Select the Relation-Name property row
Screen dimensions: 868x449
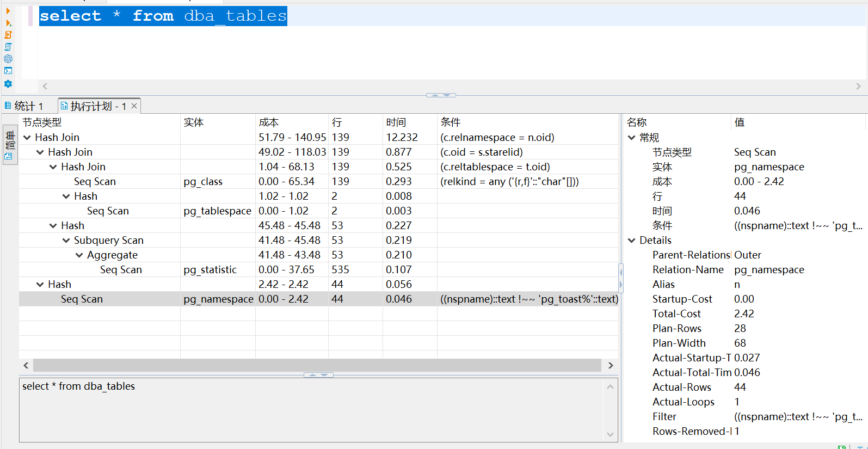pos(744,270)
